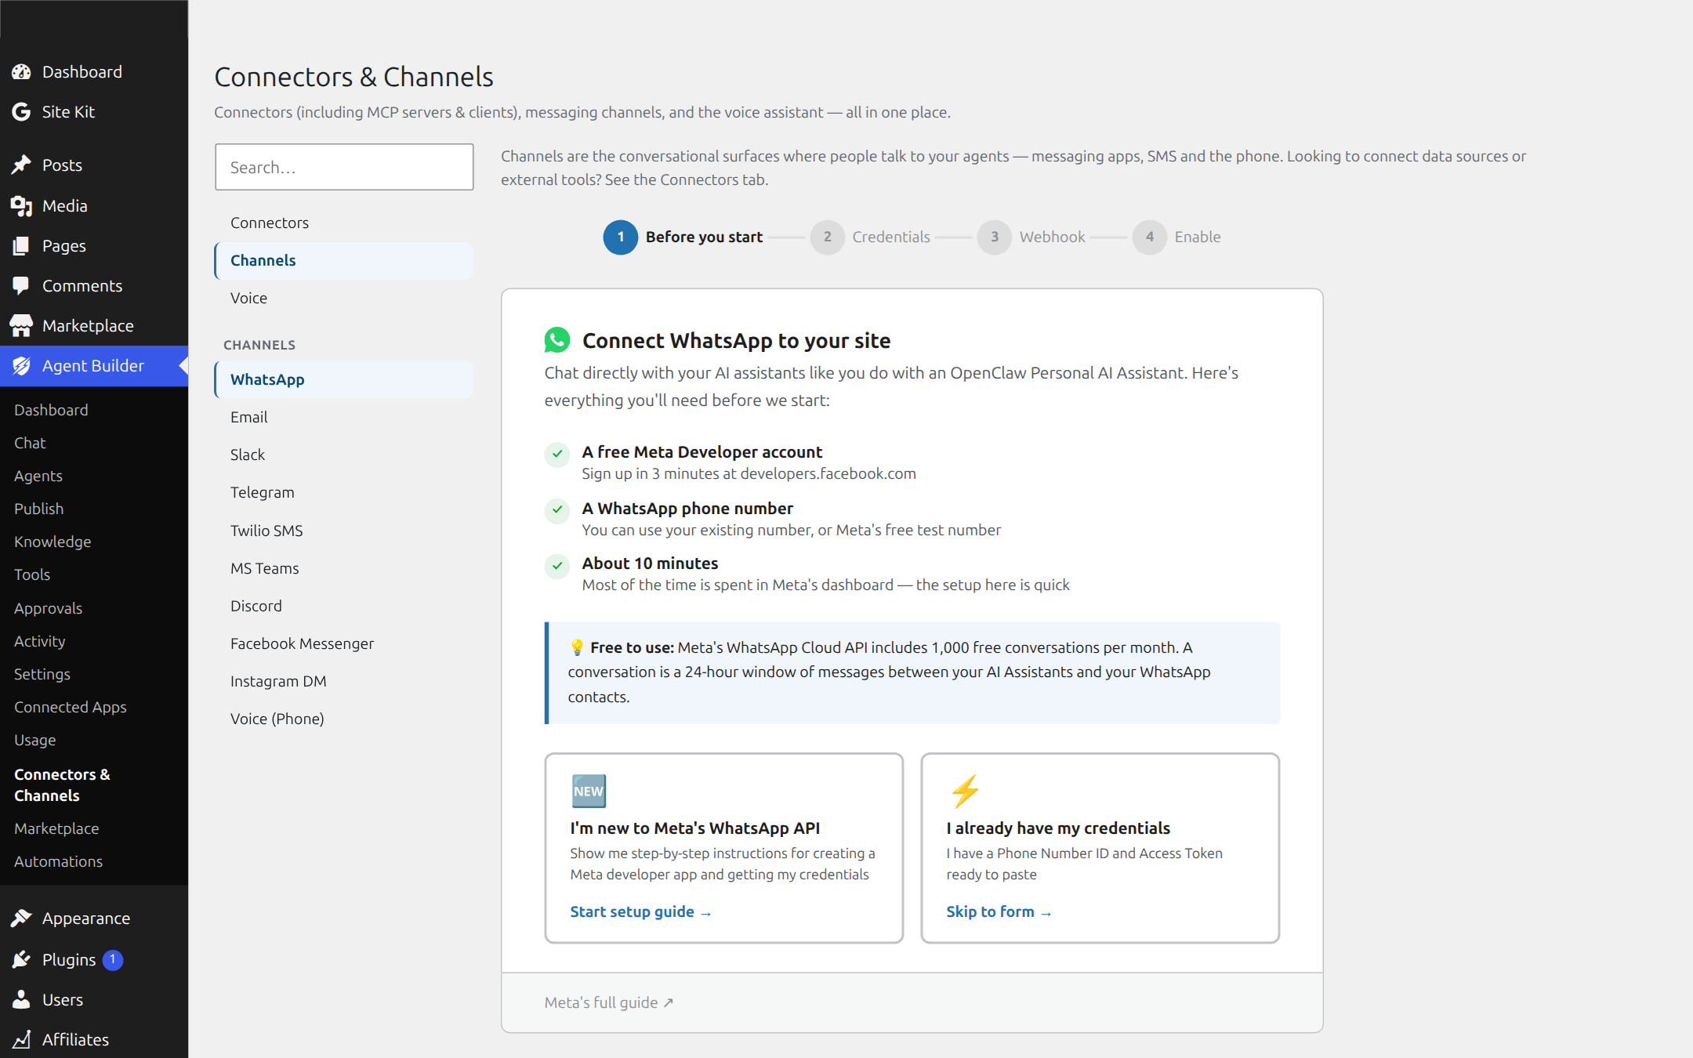
Task: Click the lightbulb icon in the Free to use note
Action: (x=577, y=647)
